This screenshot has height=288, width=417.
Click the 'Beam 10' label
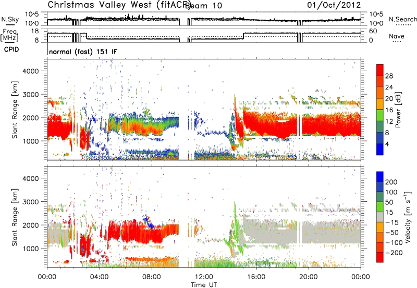pos(203,6)
